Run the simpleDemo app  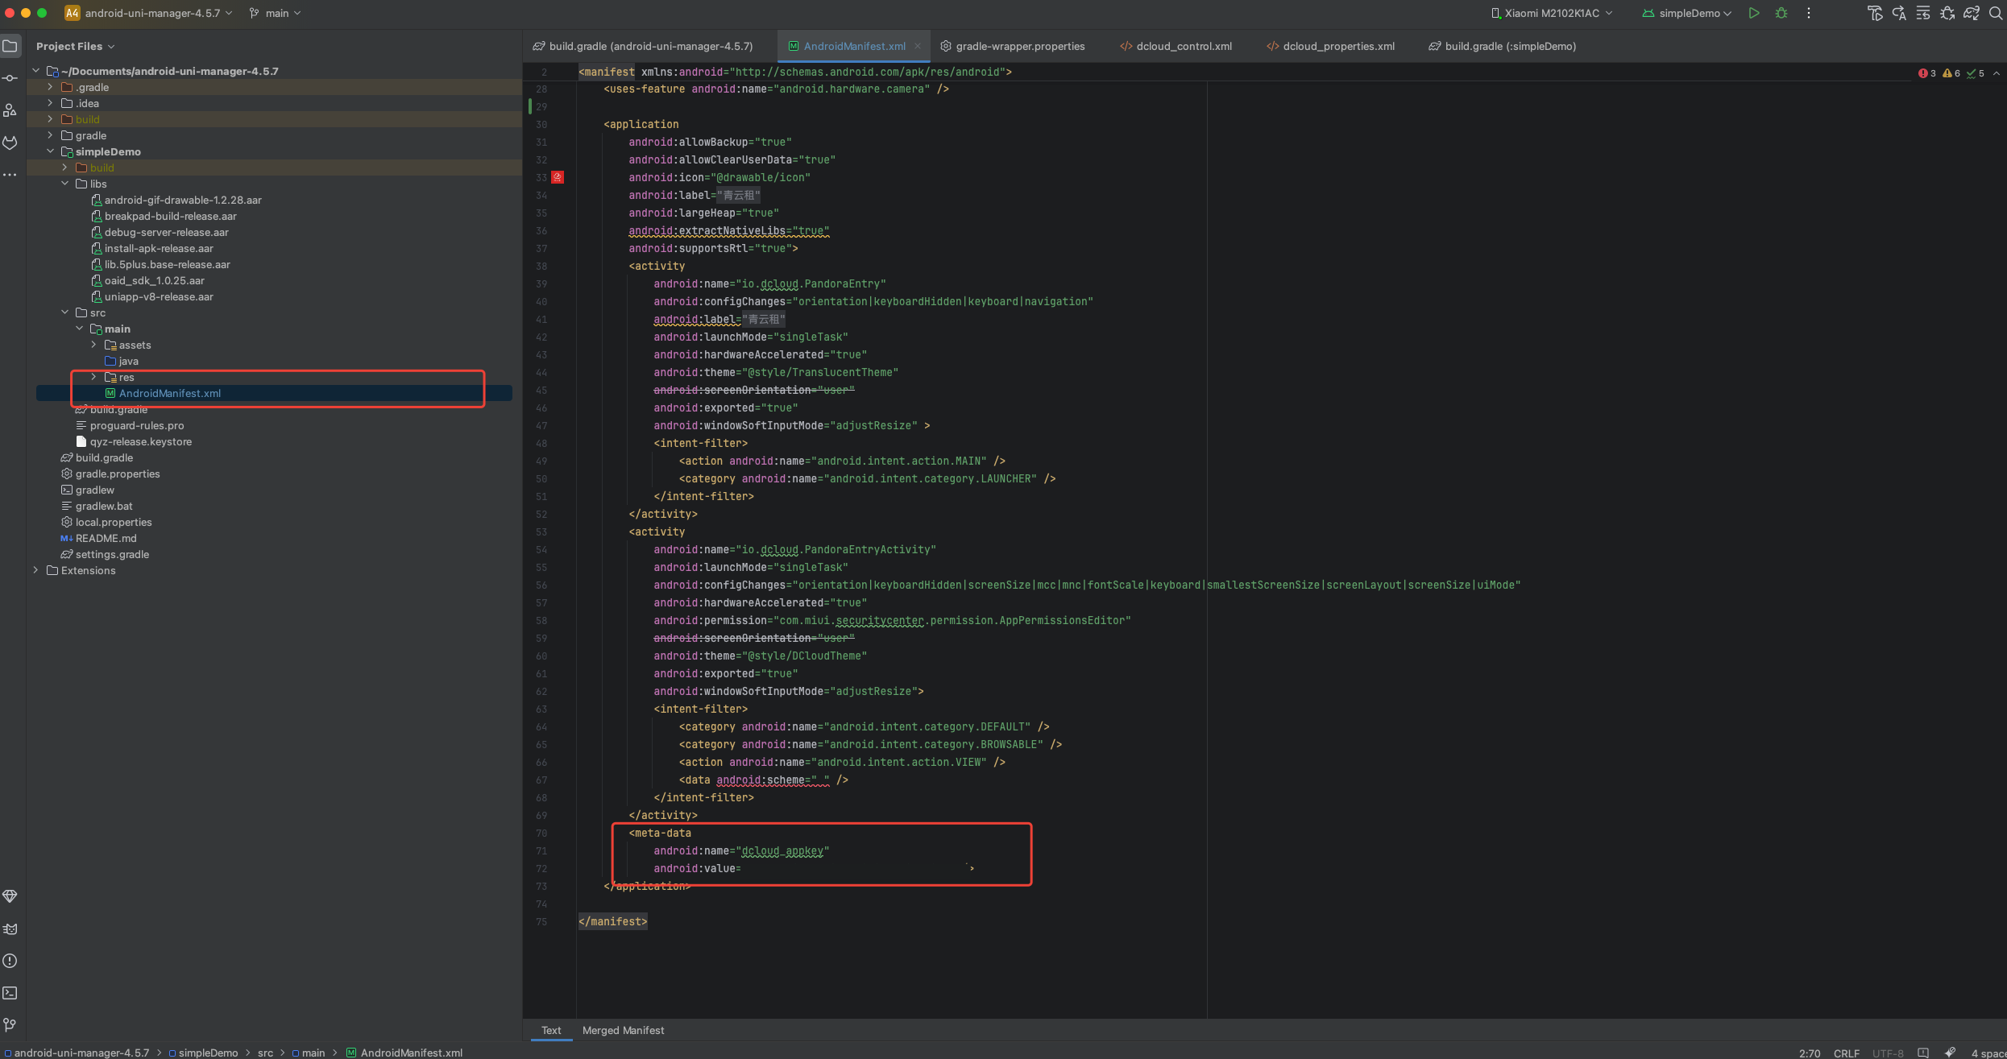(x=1753, y=13)
